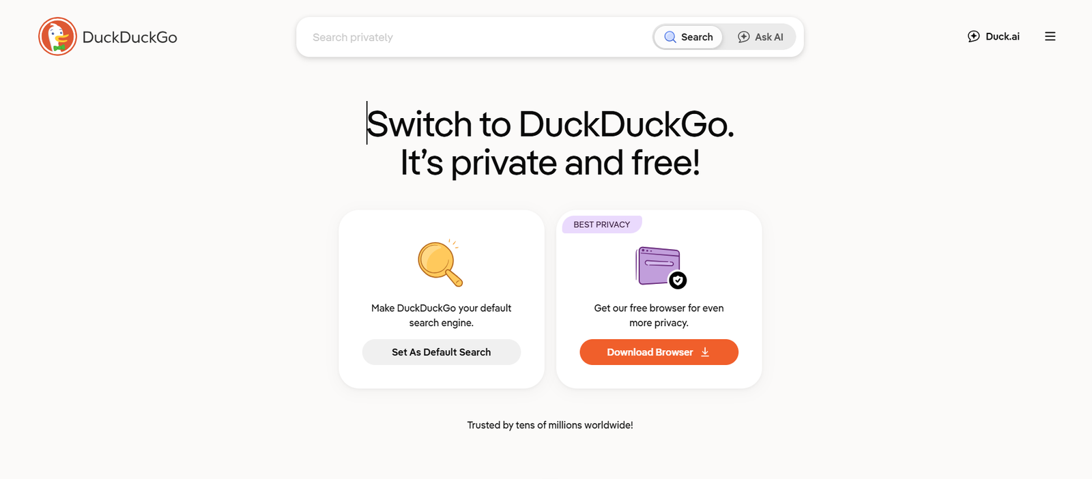Screen dimensions: 1092x479
Task: Open the Duck.ai link
Action: 1002,37
